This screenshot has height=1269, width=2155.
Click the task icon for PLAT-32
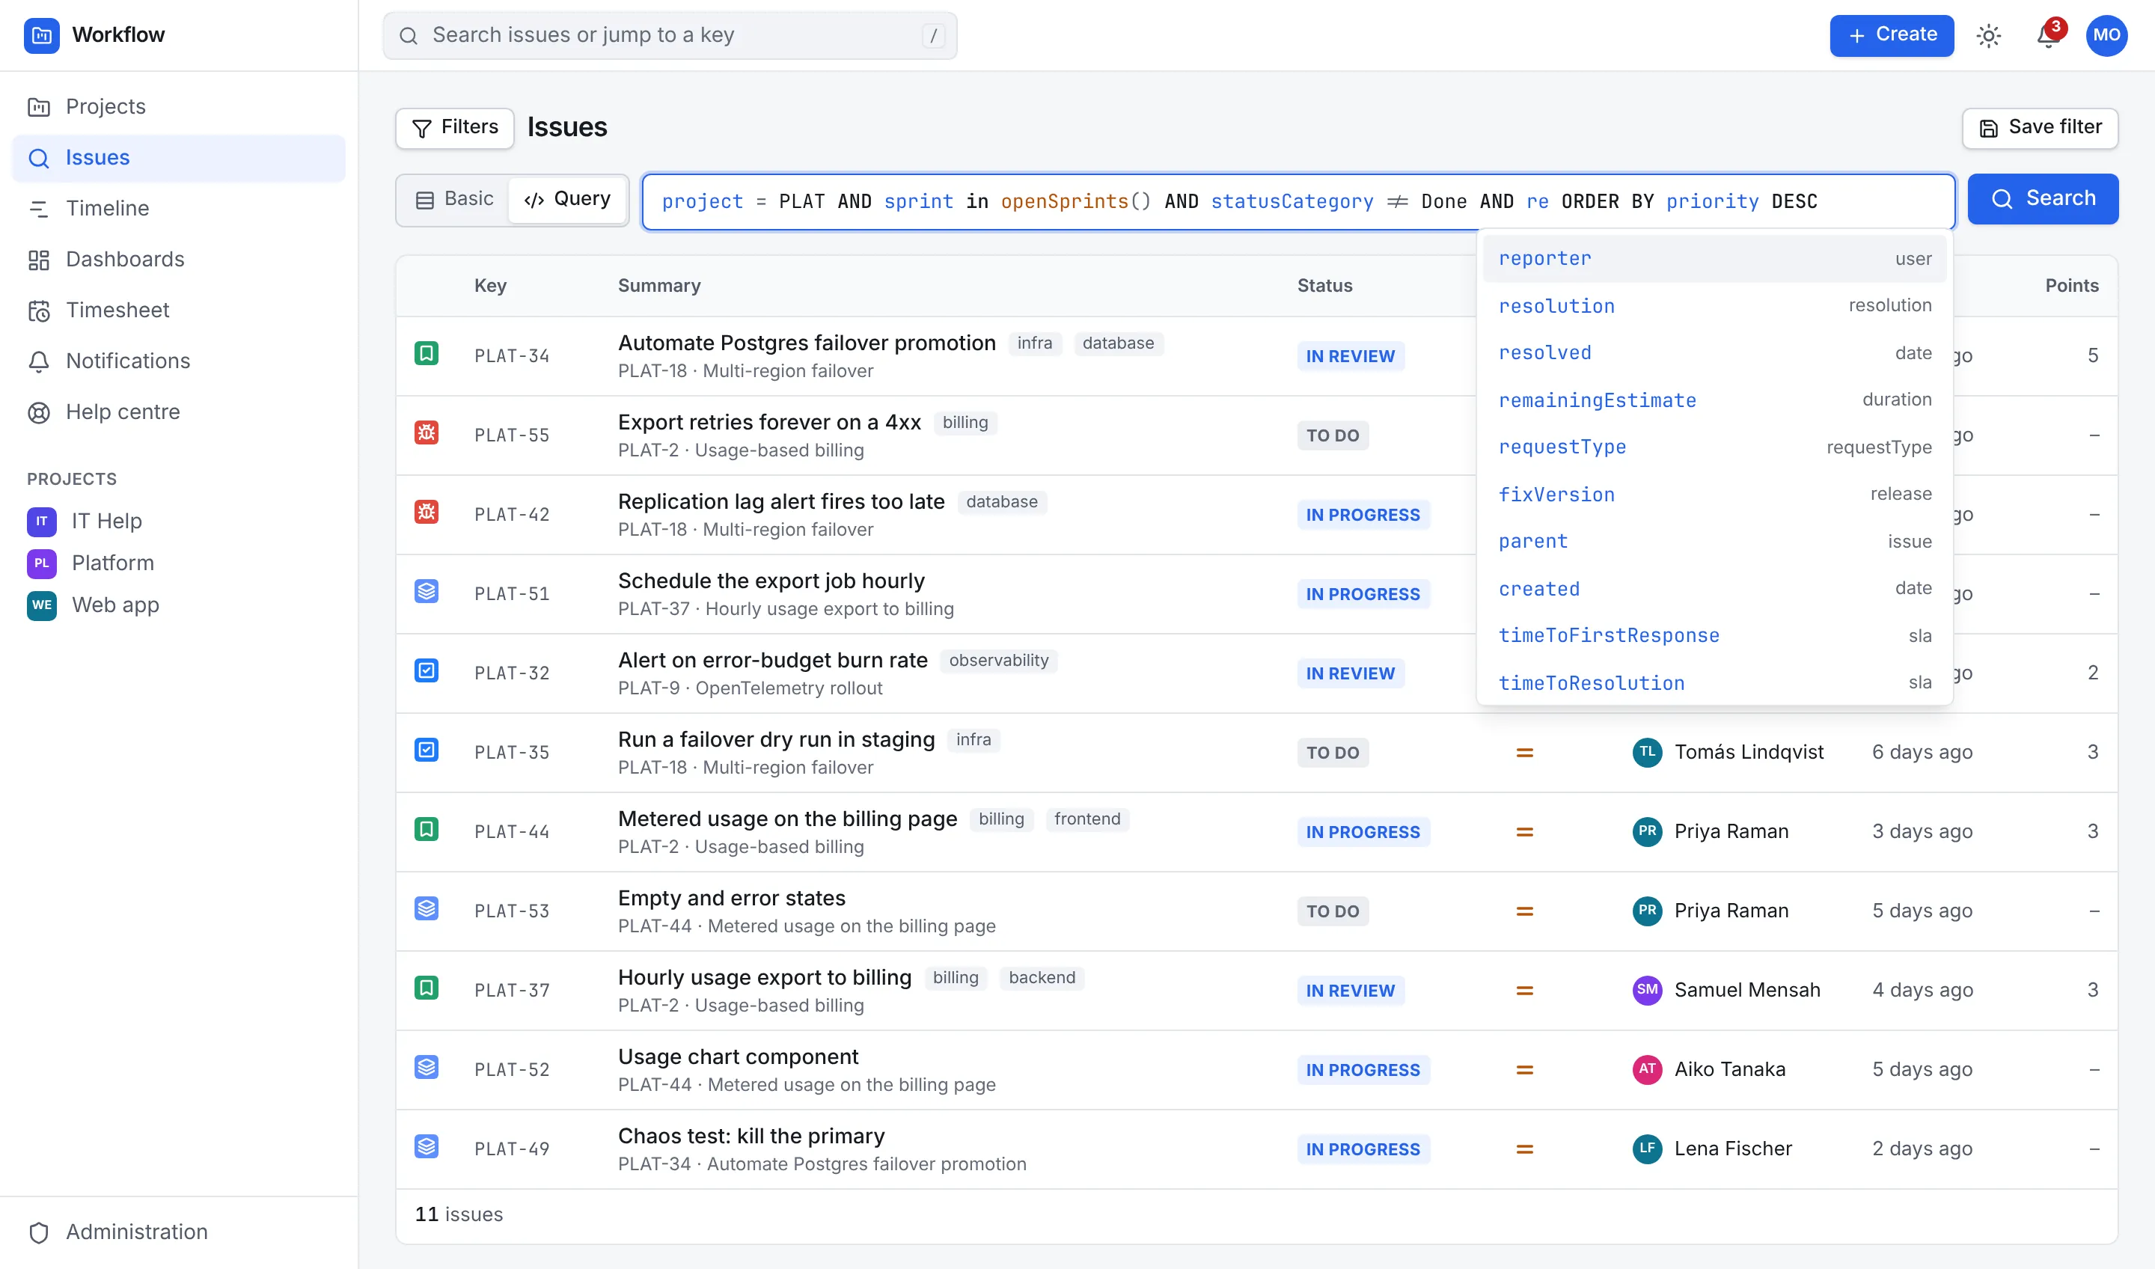pos(426,670)
